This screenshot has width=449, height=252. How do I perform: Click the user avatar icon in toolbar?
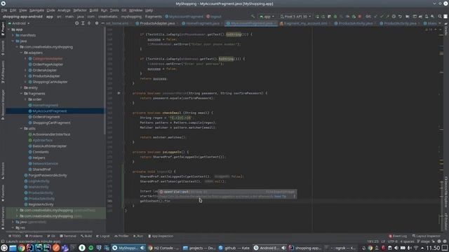pos(445,17)
